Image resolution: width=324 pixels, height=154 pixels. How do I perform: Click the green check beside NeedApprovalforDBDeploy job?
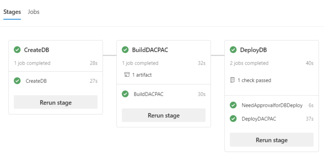pyautogui.click(x=233, y=105)
